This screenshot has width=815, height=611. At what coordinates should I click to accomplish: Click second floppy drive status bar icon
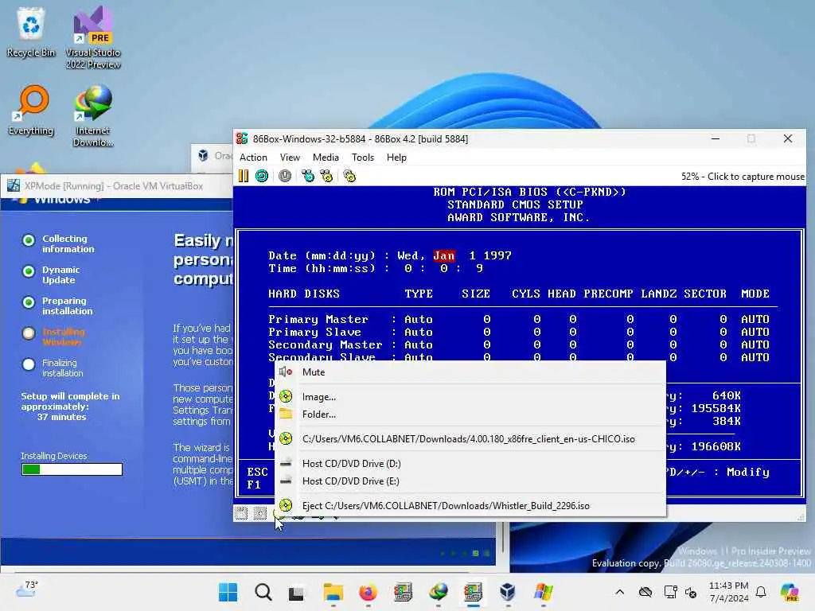(260, 513)
